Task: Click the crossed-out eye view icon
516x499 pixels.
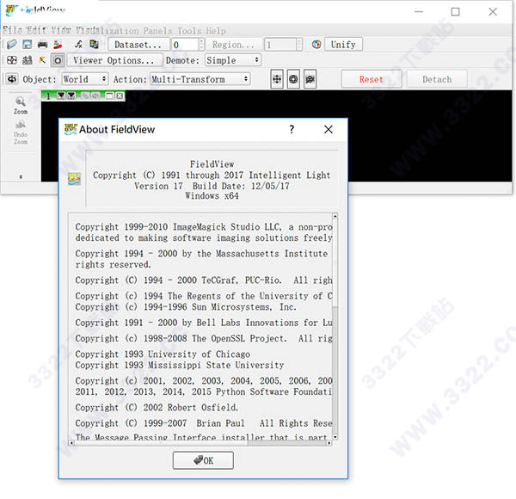Action: pyautogui.click(x=310, y=79)
